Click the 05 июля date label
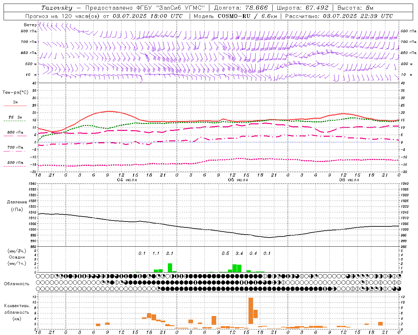Screen dimensions: 418x335 tap(238, 180)
